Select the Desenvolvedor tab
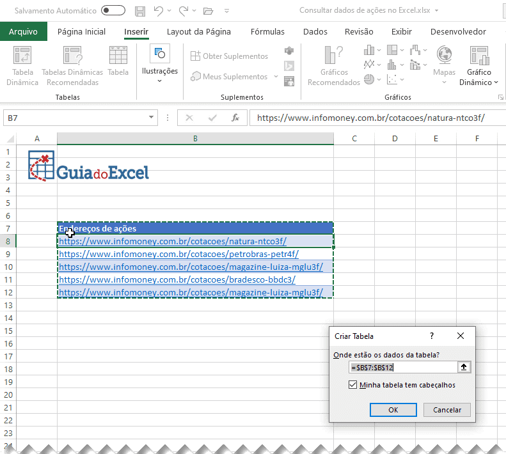506x454 pixels. tap(458, 31)
